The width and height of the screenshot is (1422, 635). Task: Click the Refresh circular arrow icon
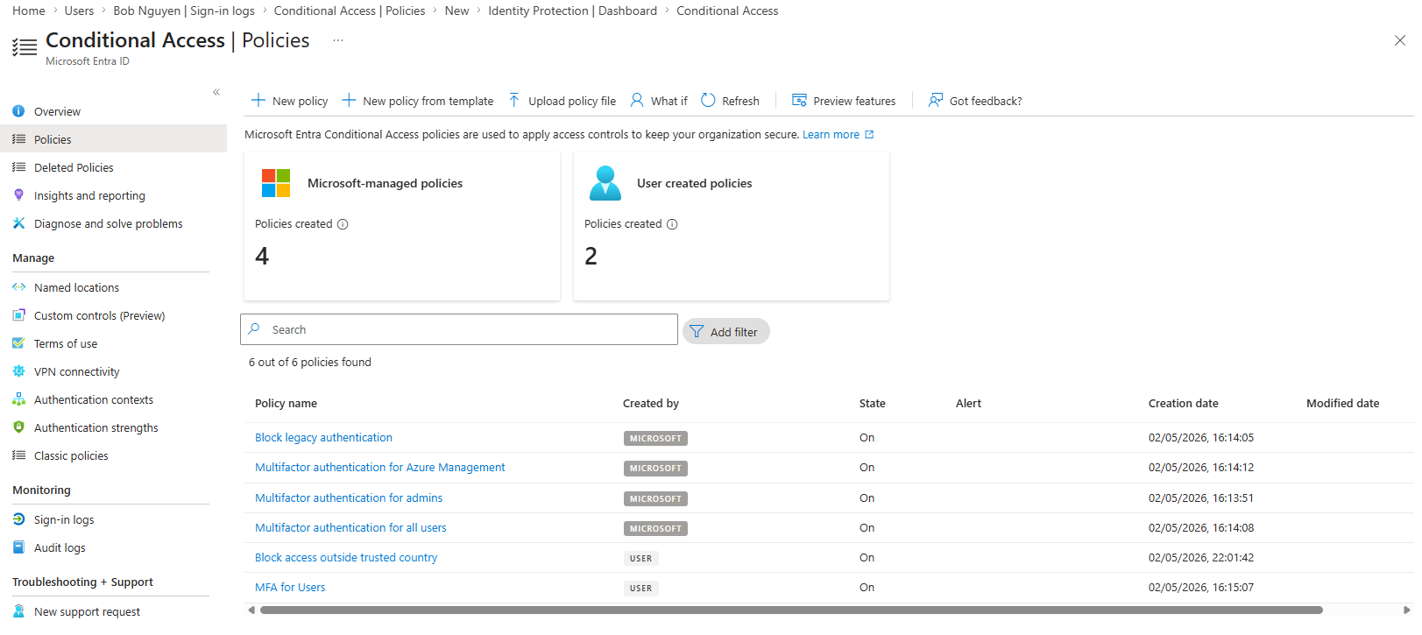pyautogui.click(x=708, y=100)
